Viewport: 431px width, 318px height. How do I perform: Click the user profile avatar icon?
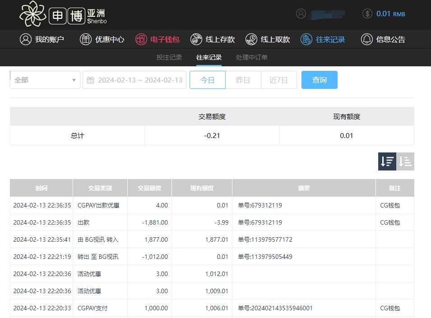tap(301, 14)
